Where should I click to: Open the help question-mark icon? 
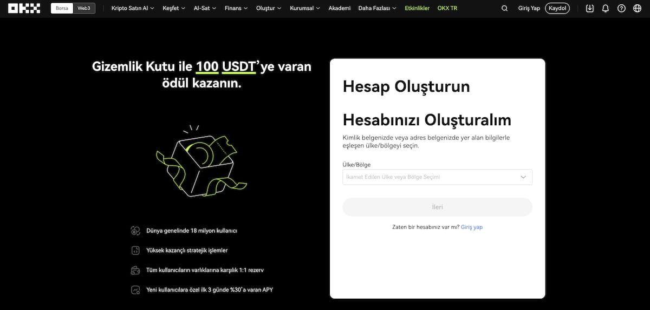(621, 8)
